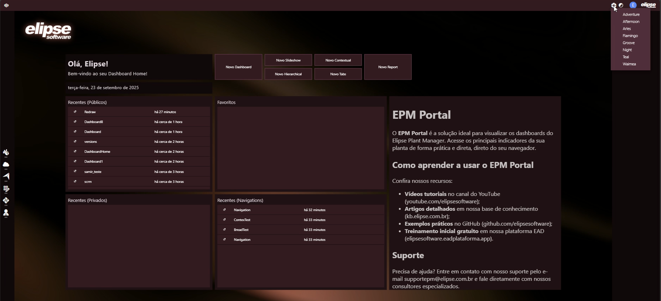This screenshot has width=661, height=301.
Task: Pick the Waimea theme entry
Action: point(629,64)
